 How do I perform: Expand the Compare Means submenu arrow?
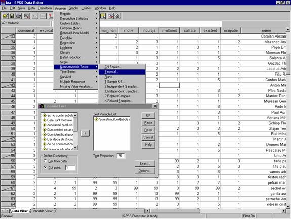click(96, 28)
